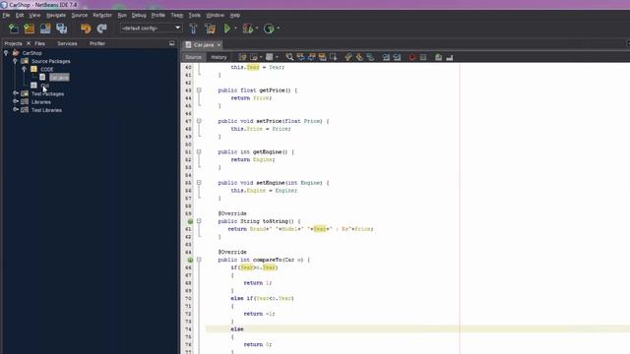Click the Redo arrow icon

[x=101, y=29]
